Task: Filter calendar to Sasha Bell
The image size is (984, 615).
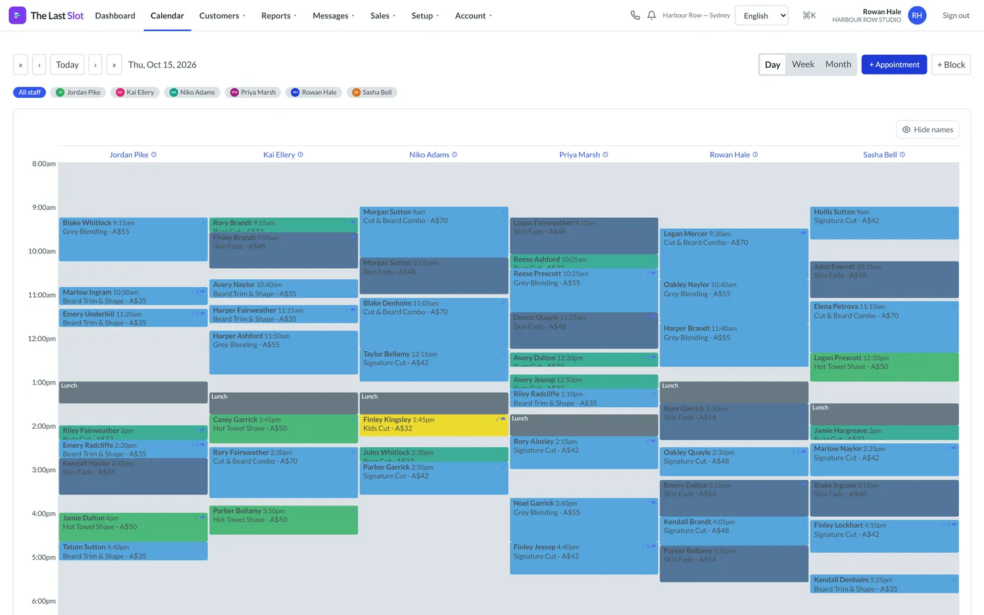Action: (x=371, y=92)
